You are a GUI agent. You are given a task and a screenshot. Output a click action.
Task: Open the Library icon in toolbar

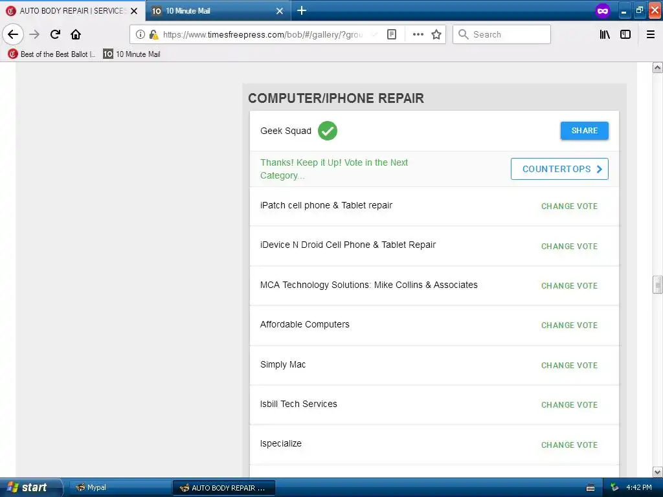tap(605, 34)
